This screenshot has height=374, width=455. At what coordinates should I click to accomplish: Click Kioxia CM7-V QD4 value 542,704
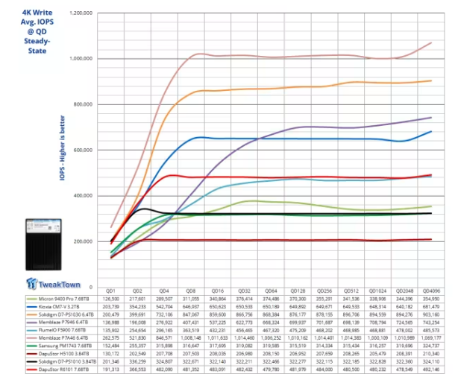(x=164, y=307)
